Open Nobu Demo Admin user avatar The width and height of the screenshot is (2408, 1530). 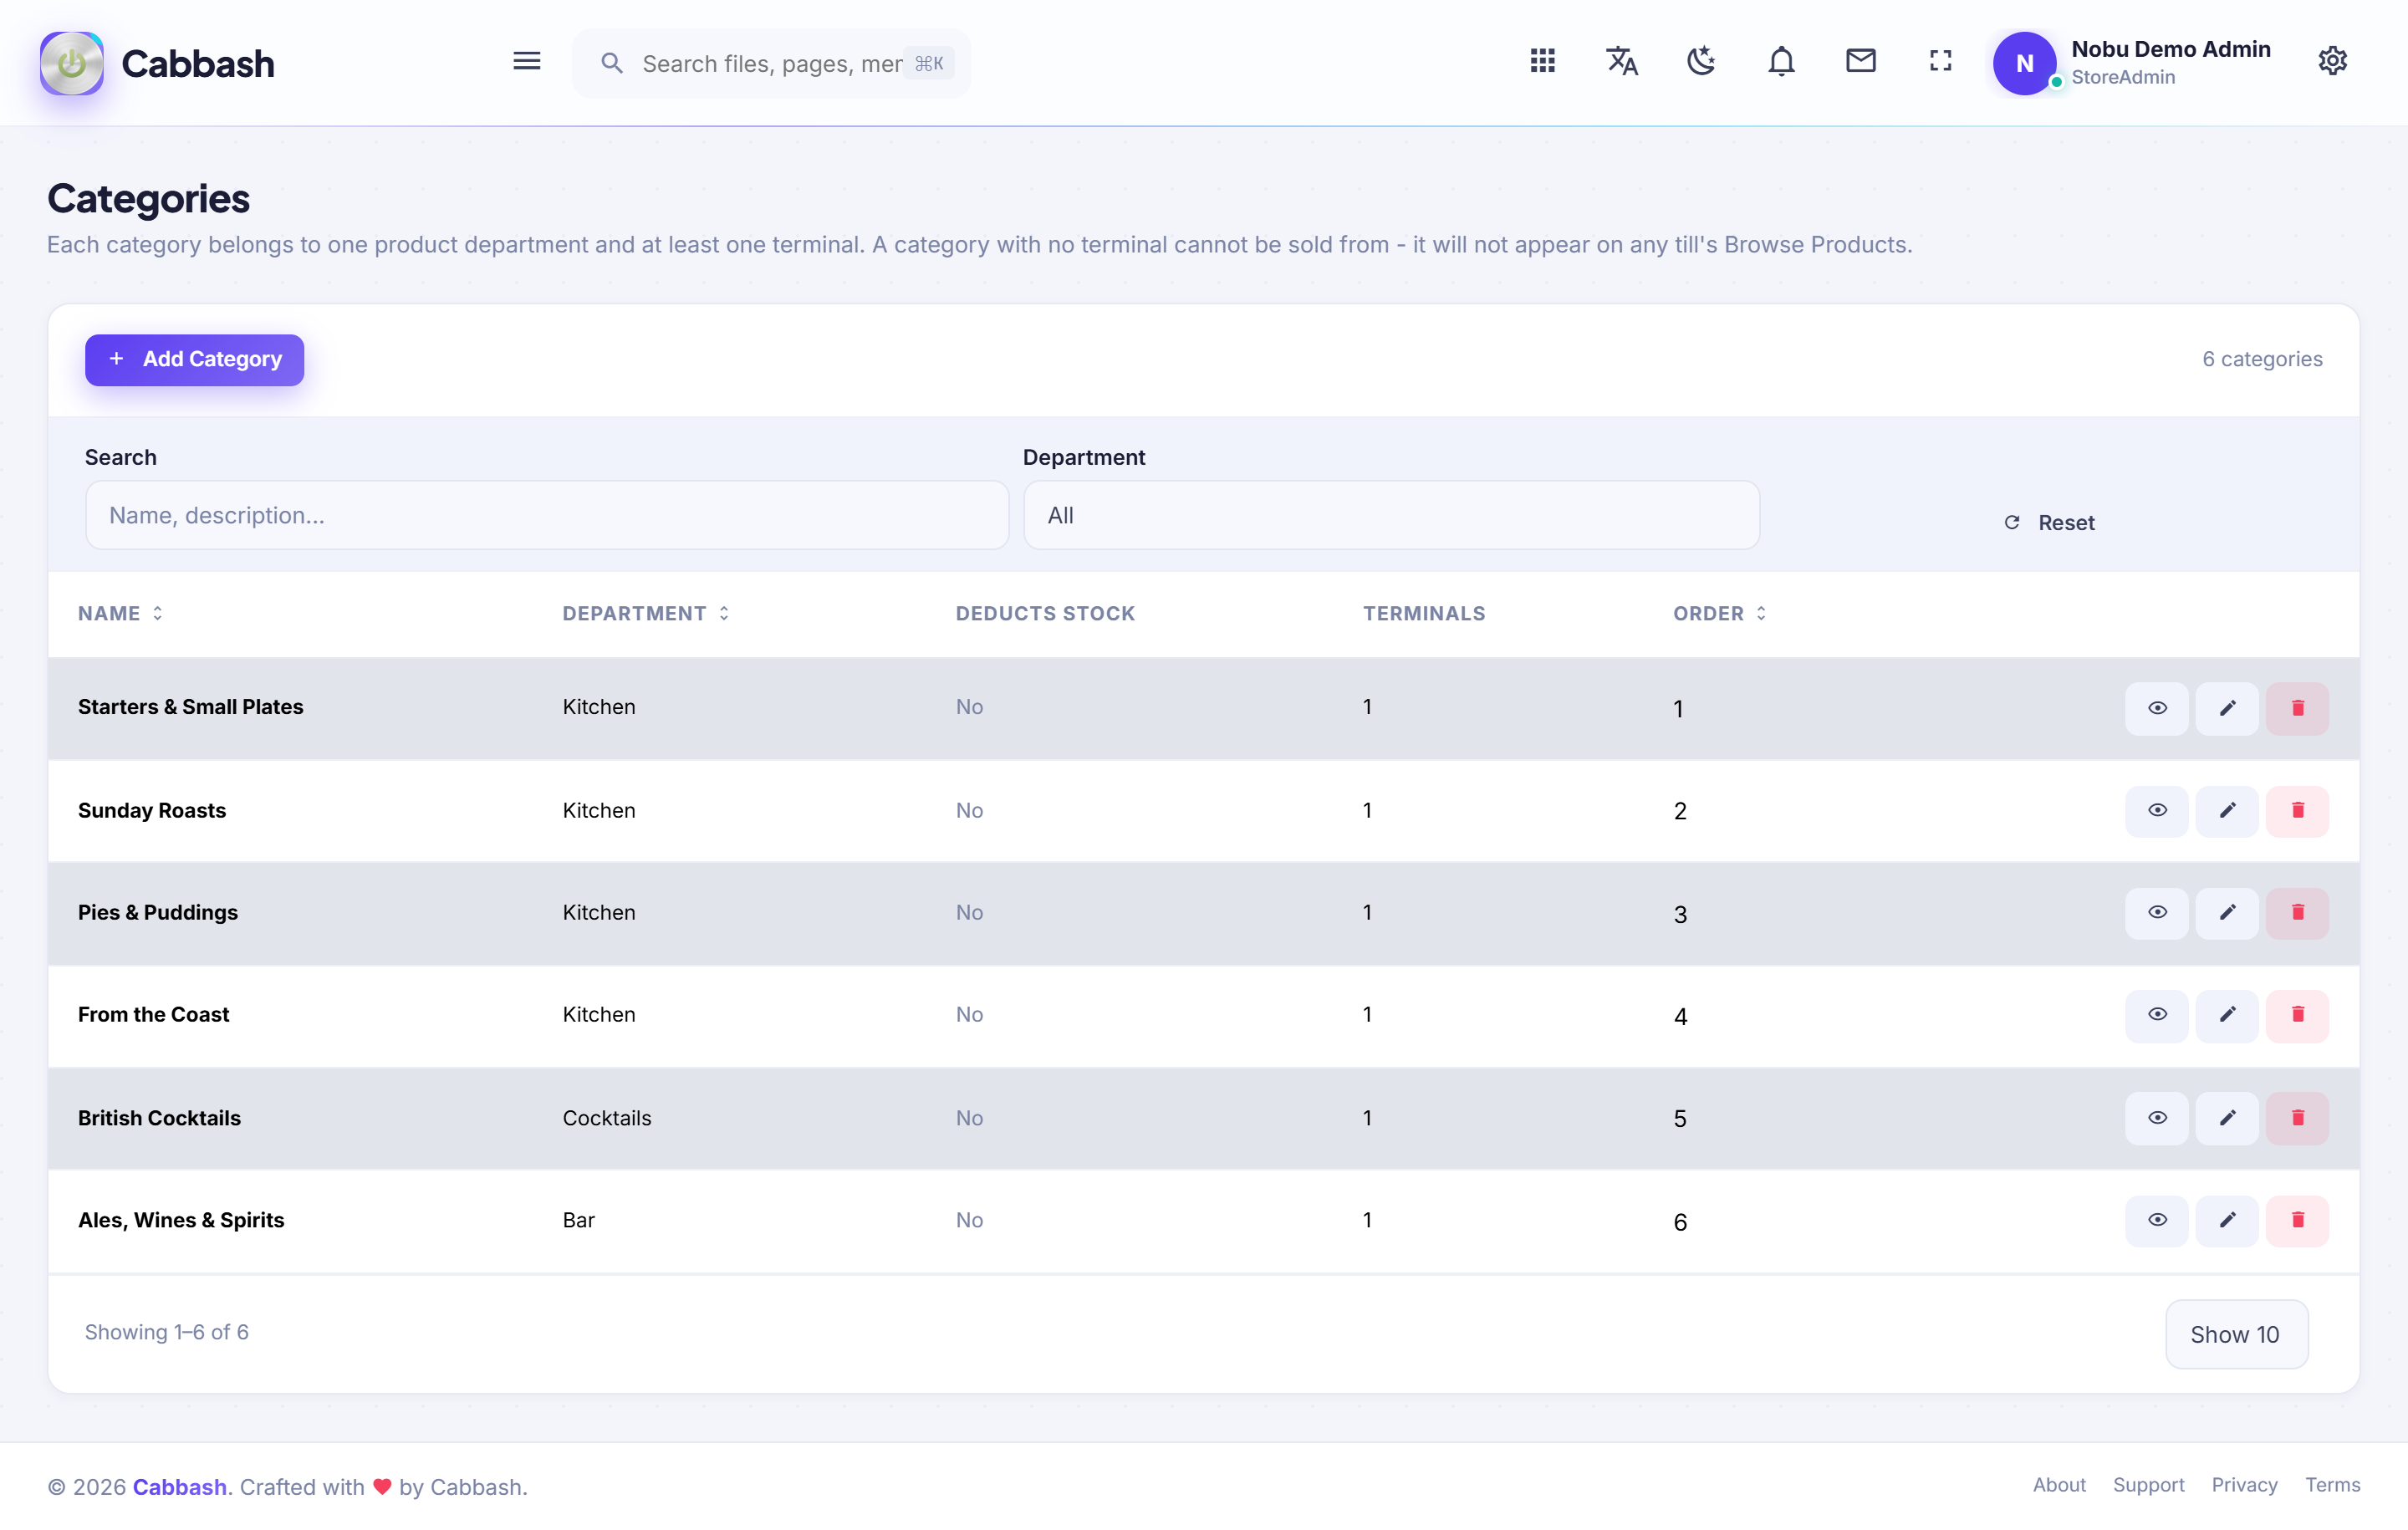(x=2024, y=63)
